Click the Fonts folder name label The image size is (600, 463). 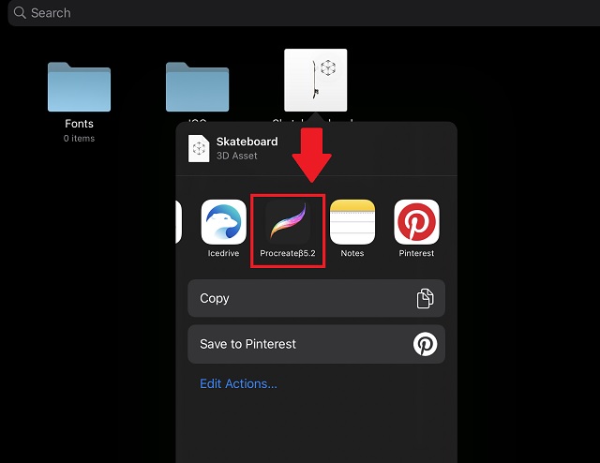coord(79,124)
